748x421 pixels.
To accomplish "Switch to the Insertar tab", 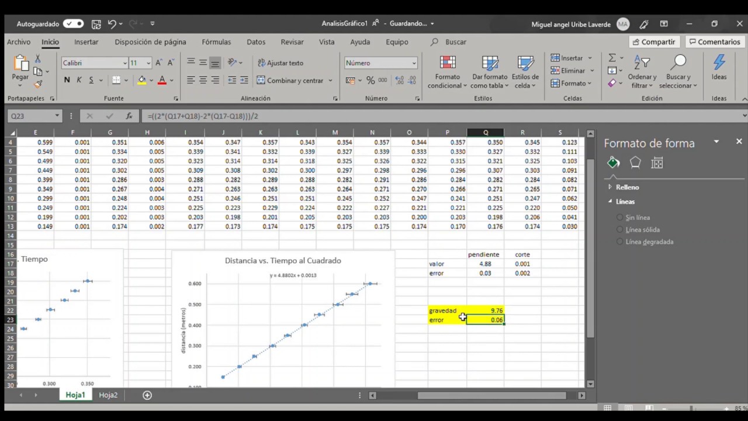I will point(86,42).
